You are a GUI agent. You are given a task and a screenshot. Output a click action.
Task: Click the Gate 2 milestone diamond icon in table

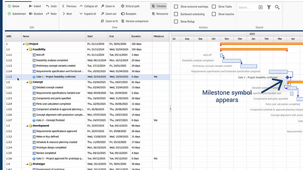(x=34, y=120)
